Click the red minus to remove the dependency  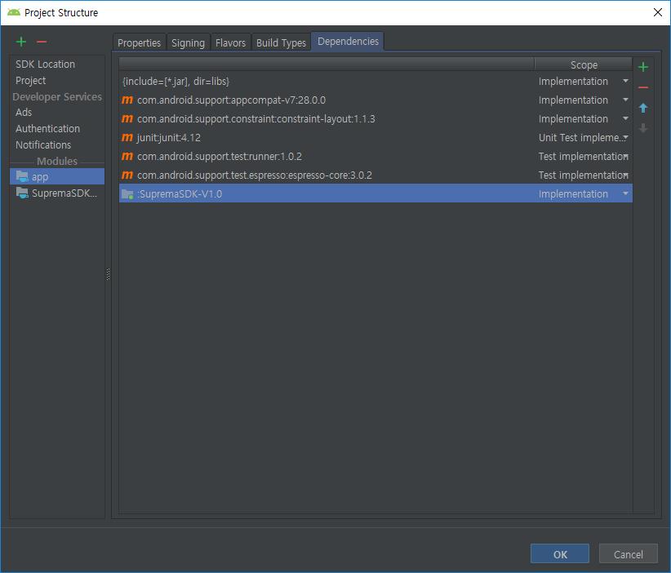pos(643,88)
